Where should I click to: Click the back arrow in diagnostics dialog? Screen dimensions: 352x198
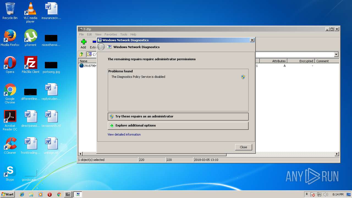101,47
